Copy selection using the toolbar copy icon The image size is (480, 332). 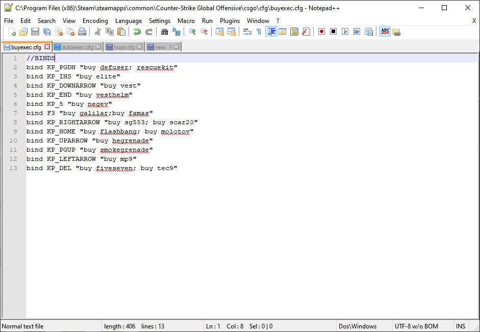[x=110, y=32]
